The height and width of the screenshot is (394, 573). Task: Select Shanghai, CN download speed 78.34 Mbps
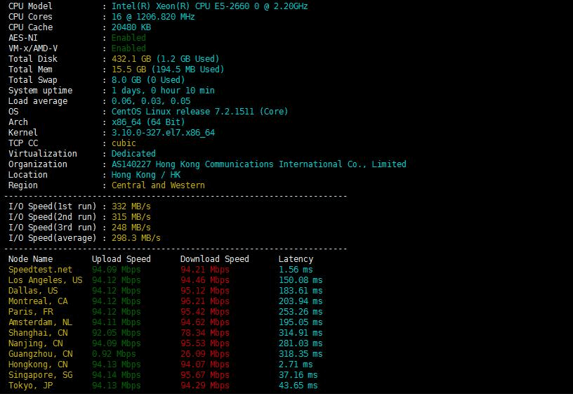pos(204,333)
